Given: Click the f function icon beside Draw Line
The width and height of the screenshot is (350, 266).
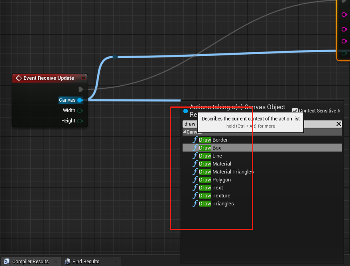Looking at the screenshot, I should tap(195, 156).
